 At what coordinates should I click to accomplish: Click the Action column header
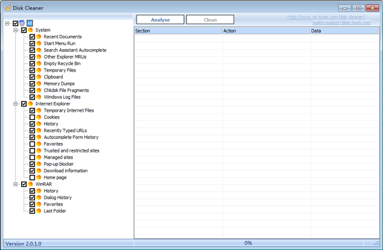pos(266,31)
